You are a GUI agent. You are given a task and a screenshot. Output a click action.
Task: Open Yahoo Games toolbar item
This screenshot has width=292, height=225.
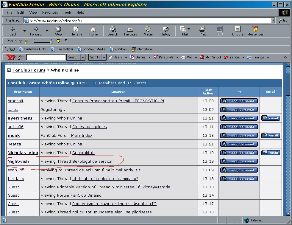click(x=138, y=57)
